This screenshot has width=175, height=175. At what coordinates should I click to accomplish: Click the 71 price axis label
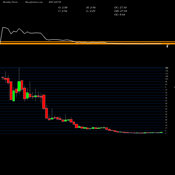[x=166, y=95]
